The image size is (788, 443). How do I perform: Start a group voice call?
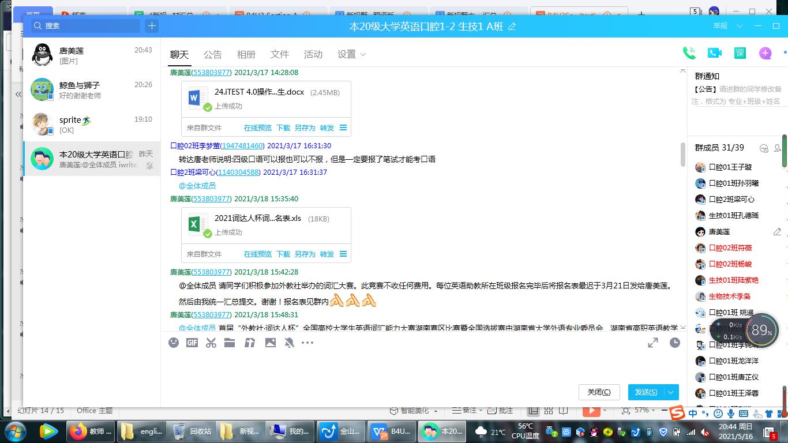coord(689,53)
